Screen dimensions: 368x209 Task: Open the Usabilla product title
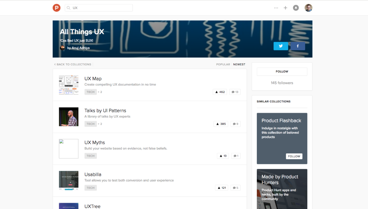pyautogui.click(x=93, y=174)
